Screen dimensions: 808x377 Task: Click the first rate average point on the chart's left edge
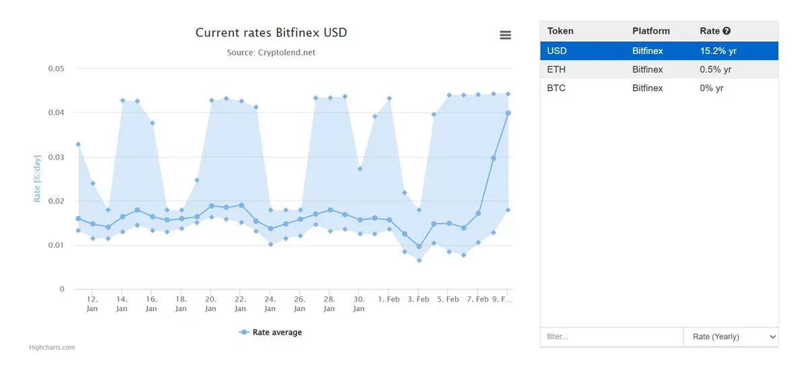coord(78,218)
